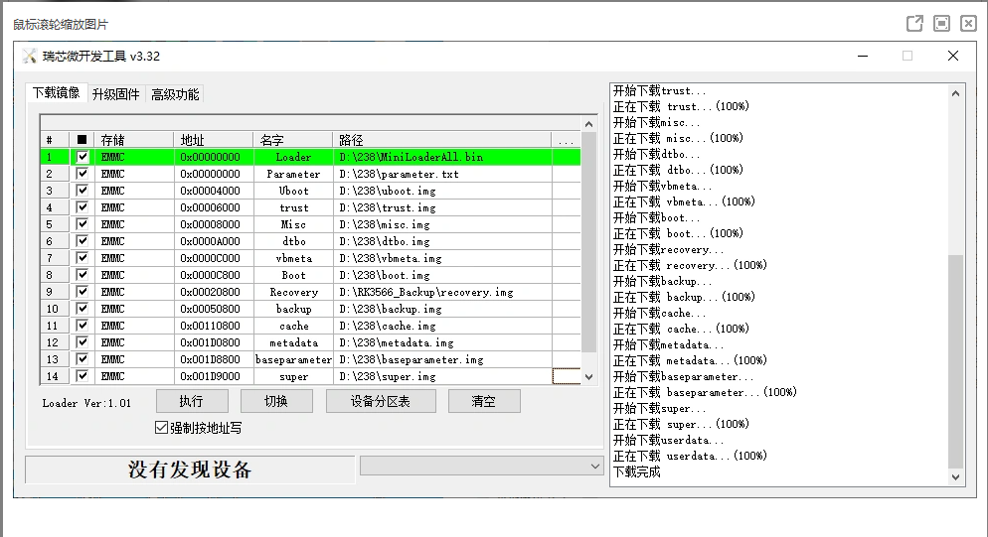The height and width of the screenshot is (537, 988).
Task: Close the image viewer overlay
Action: coord(968,24)
